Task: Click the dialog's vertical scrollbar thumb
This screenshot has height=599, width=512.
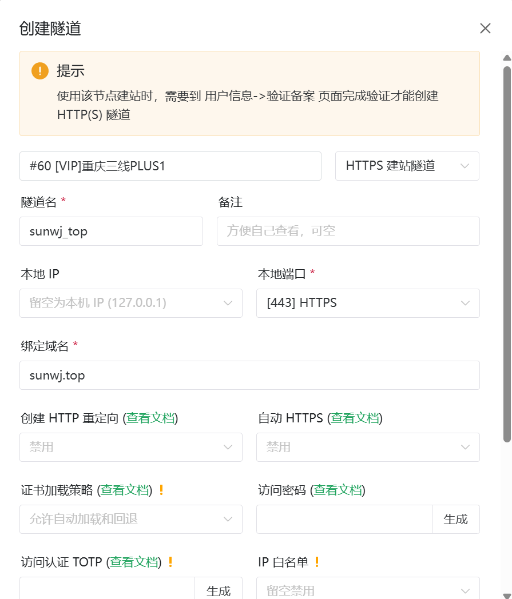Action: (506, 251)
